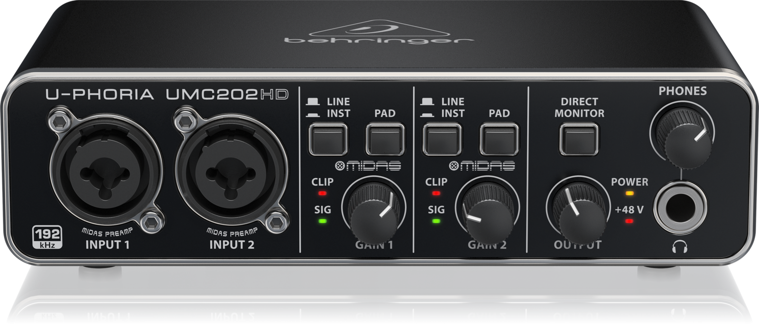Click the Behringer logo on top of the unit

(379, 33)
